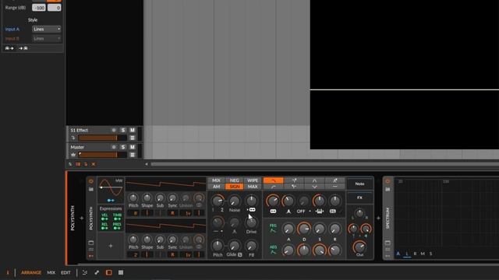The image size is (499, 280).
Task: Click the X icon in the track footer toolbar
Action: point(94,164)
